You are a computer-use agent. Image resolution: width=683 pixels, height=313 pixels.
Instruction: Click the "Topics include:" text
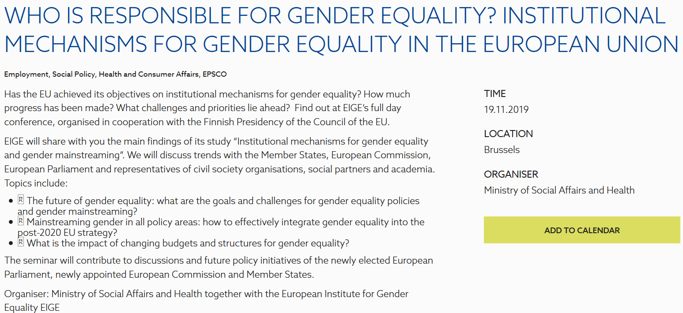pyautogui.click(x=36, y=183)
